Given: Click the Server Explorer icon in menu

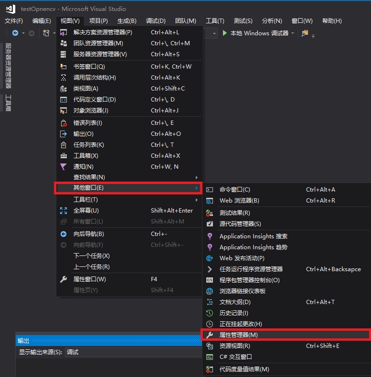Looking at the screenshot, I should point(64,54).
